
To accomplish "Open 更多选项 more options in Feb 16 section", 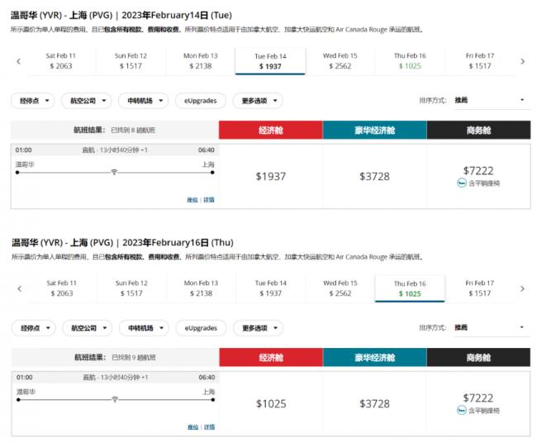I will 259,328.
